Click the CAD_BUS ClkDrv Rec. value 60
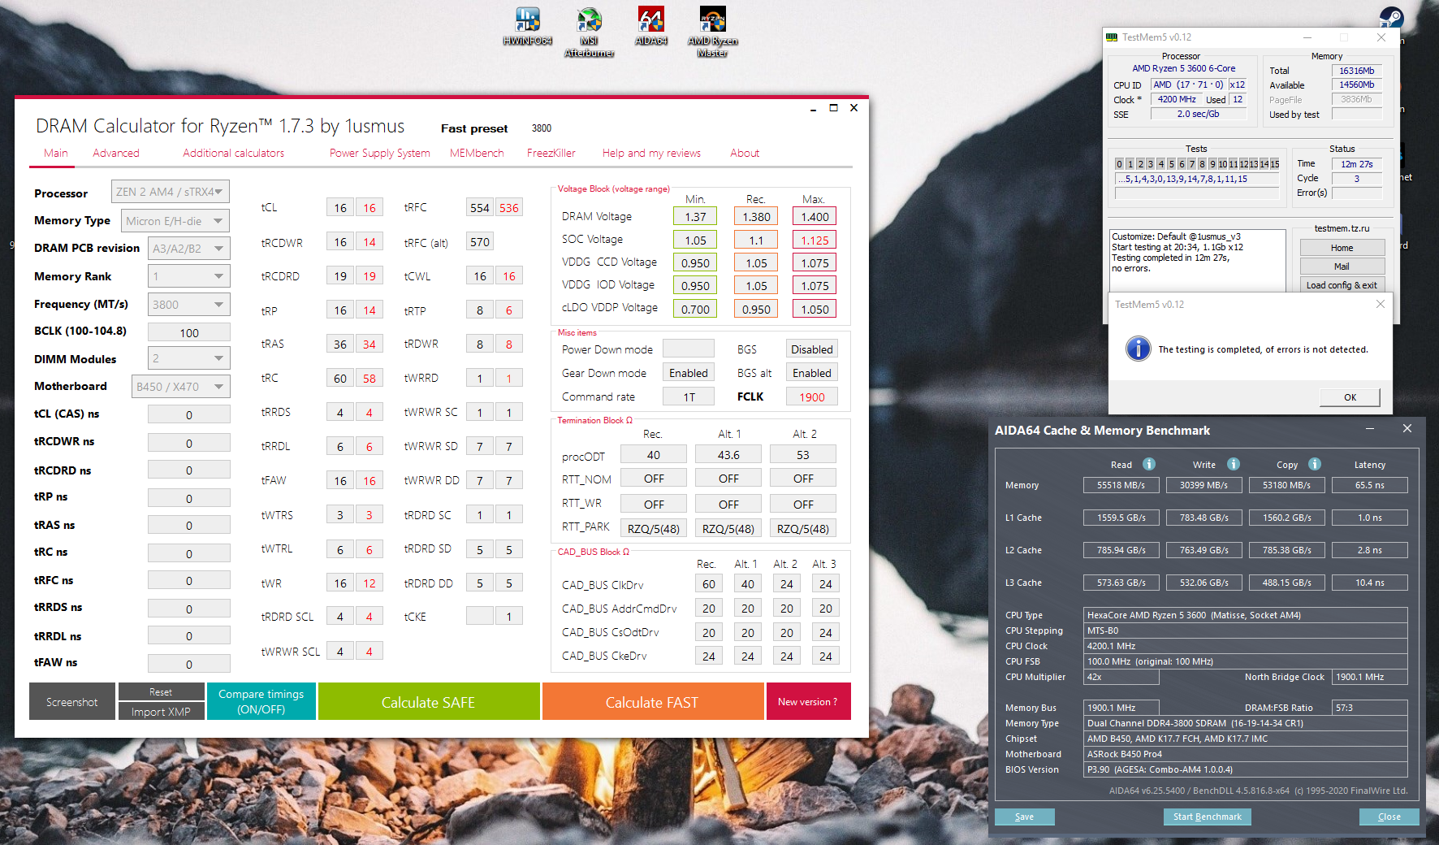The width and height of the screenshot is (1439, 845). click(x=709, y=584)
